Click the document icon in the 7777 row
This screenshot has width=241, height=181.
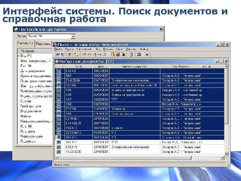click(59, 100)
